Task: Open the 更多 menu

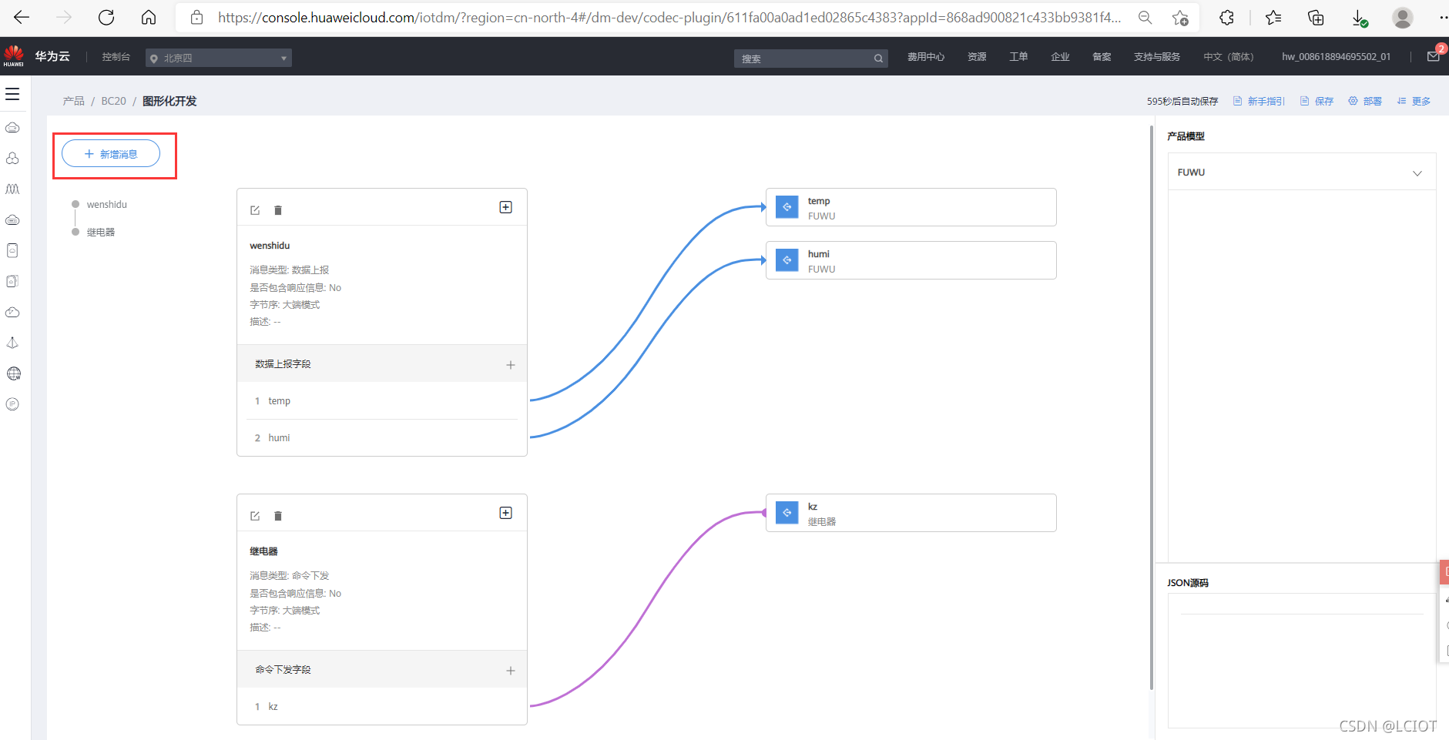Action: [1414, 101]
